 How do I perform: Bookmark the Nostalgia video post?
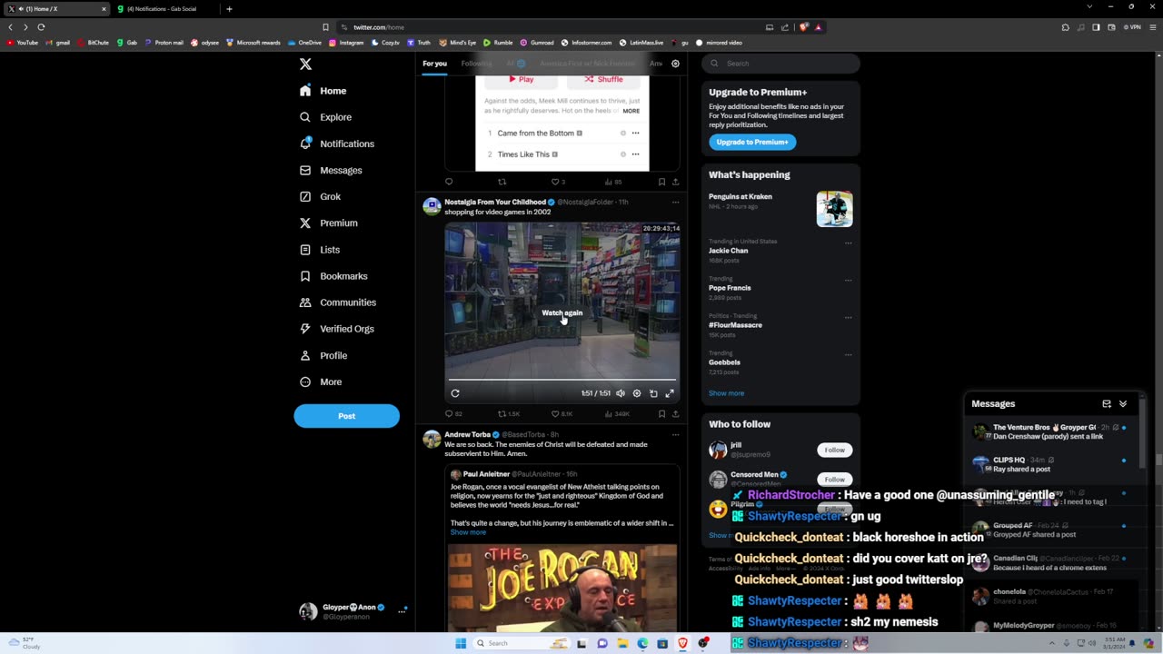(x=661, y=413)
